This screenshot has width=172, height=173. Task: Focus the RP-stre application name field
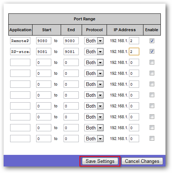click(20, 52)
